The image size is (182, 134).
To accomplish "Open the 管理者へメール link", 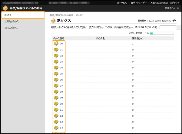I will [x=172, y=8].
